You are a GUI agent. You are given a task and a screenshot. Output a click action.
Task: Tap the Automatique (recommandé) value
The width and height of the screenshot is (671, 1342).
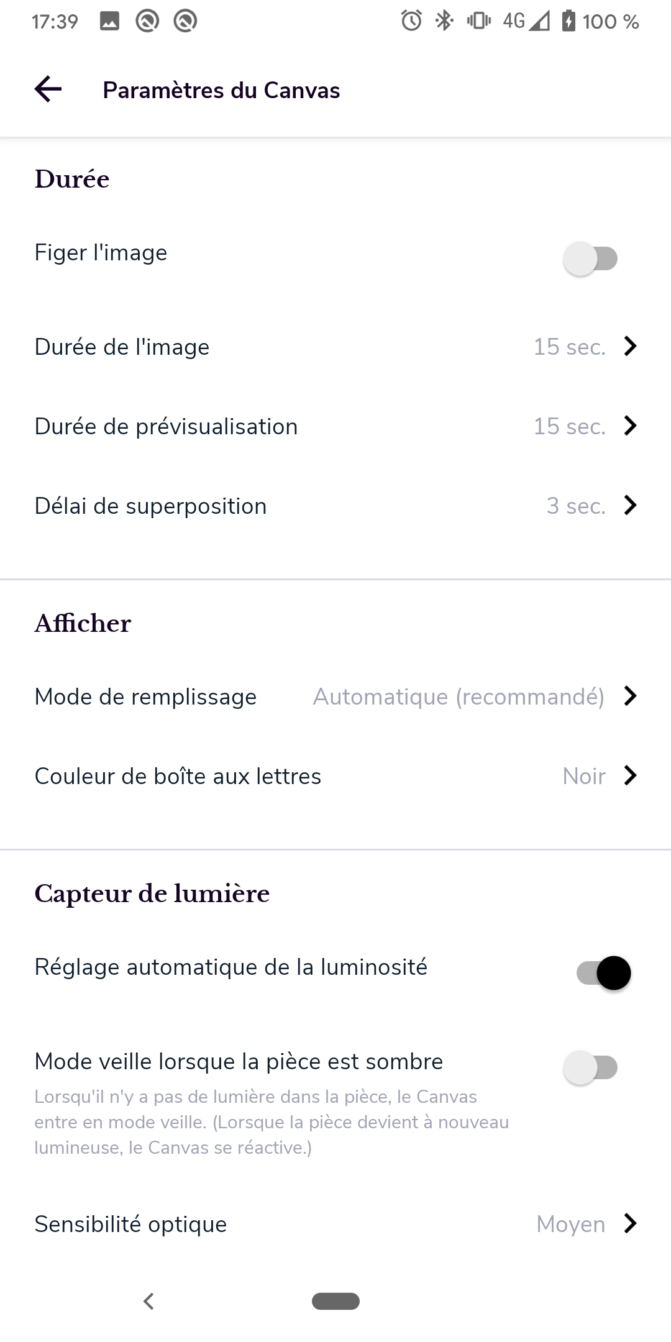point(459,696)
